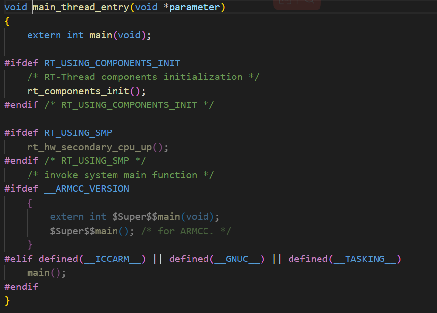The height and width of the screenshot is (313, 437).
Task: Click the 'extern int $Super$$main(void);' declaration
Action: coord(135,217)
